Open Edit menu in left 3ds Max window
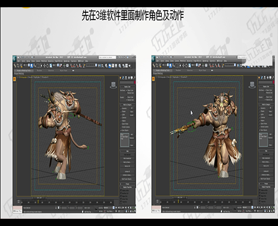 coord(19,61)
